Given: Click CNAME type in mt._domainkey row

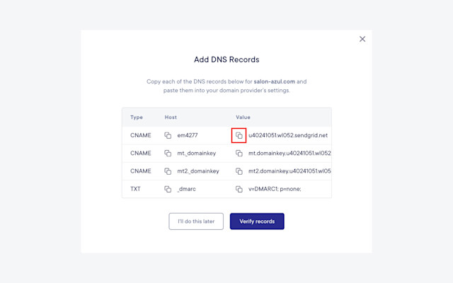Looking at the screenshot, I should 141,154.
